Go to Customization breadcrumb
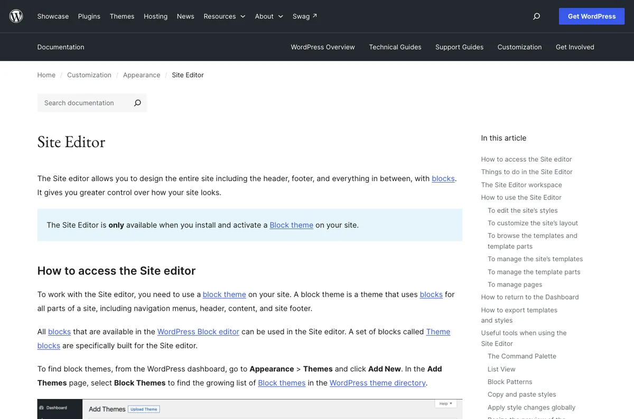 (x=89, y=75)
